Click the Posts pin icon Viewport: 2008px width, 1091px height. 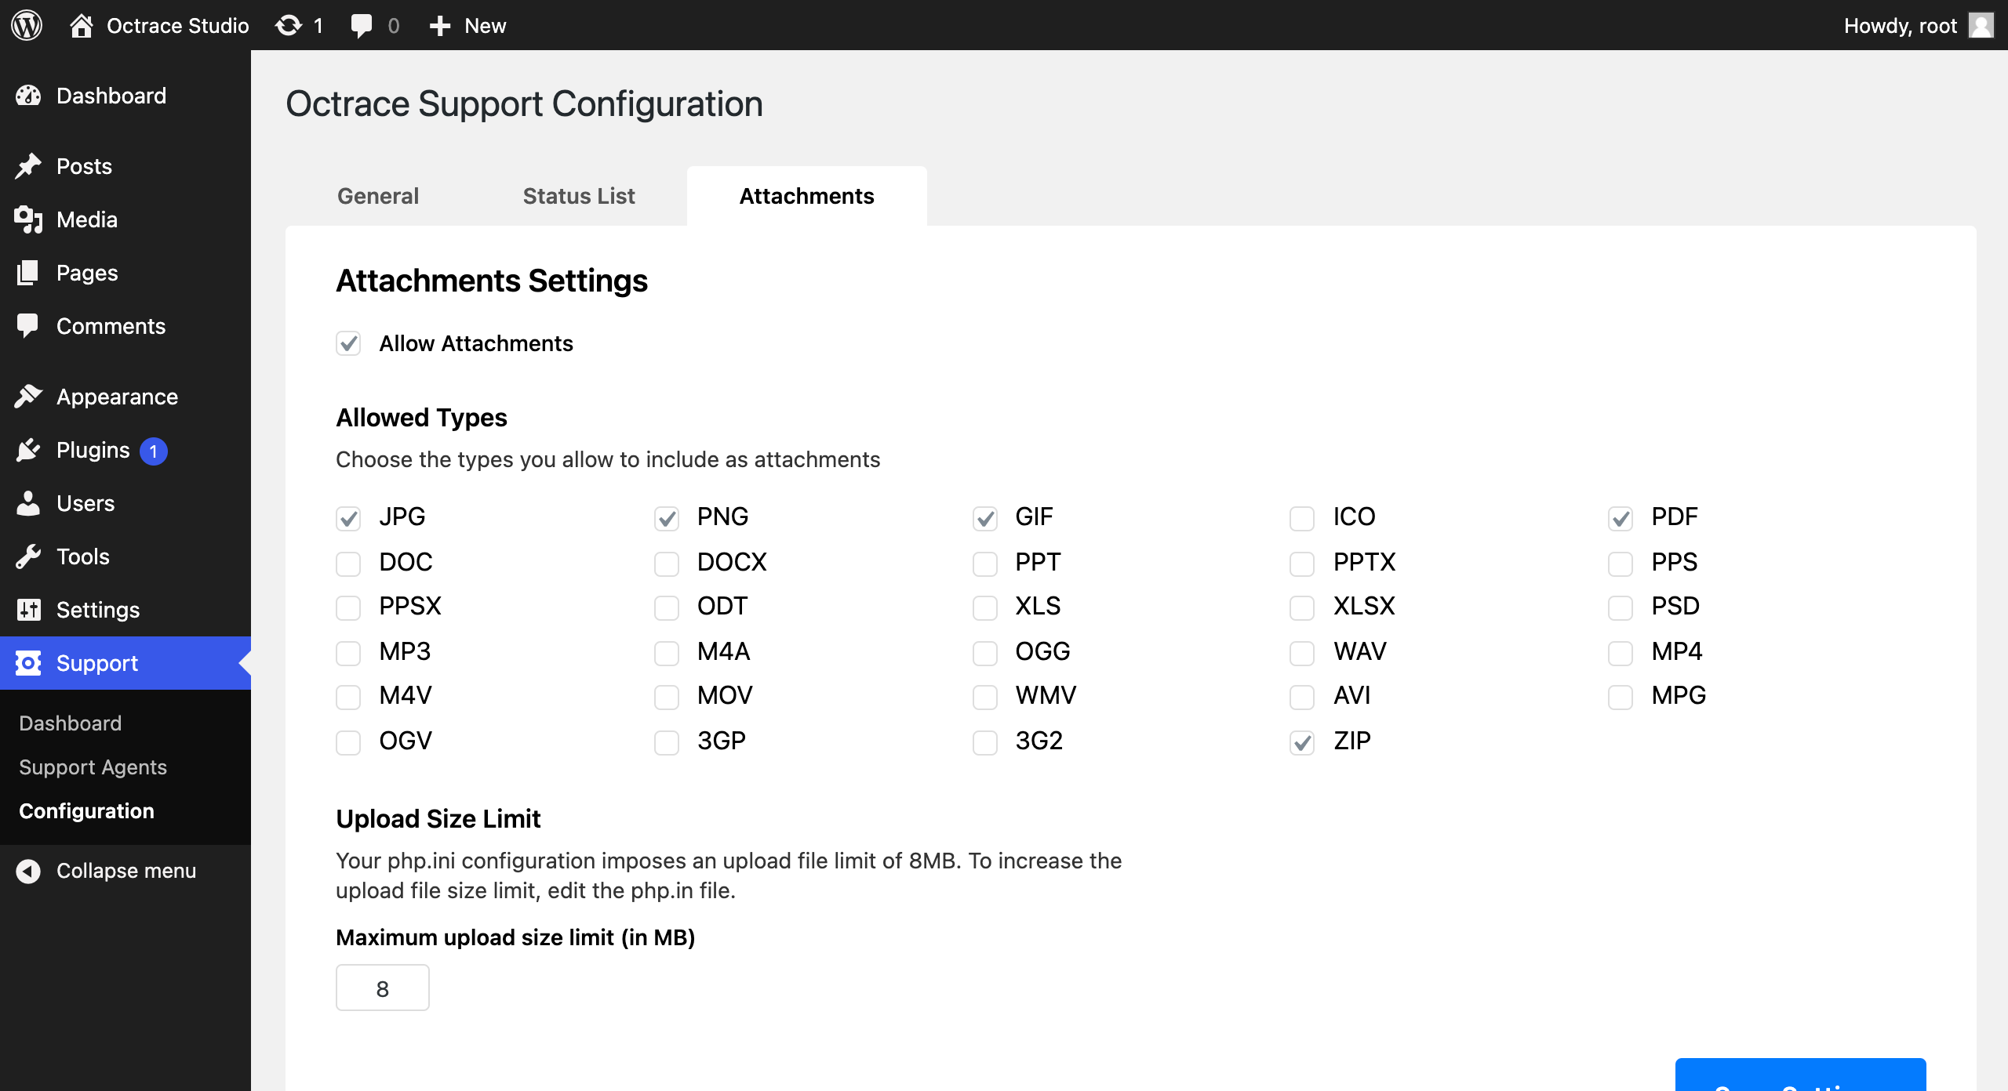28,166
